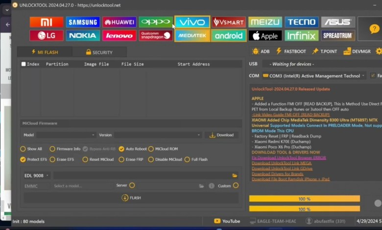Open the COM port dropdown
Viewport: 382px width, 230px height.
[x=314, y=76]
